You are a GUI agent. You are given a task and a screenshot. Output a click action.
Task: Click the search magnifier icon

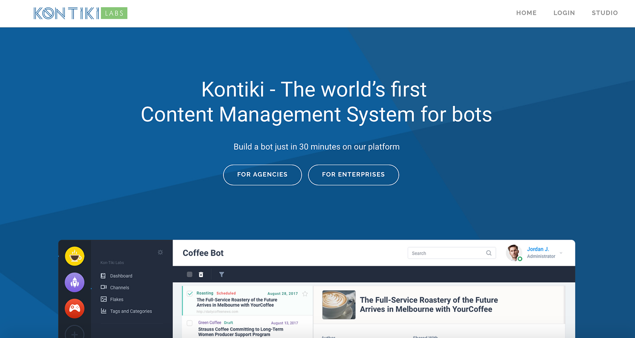click(x=489, y=253)
